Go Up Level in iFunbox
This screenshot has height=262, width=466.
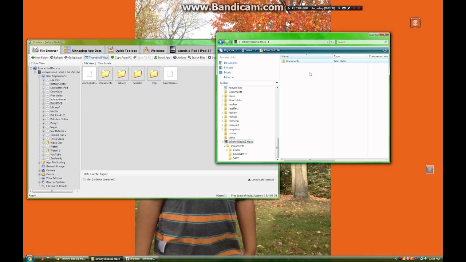(x=73, y=57)
